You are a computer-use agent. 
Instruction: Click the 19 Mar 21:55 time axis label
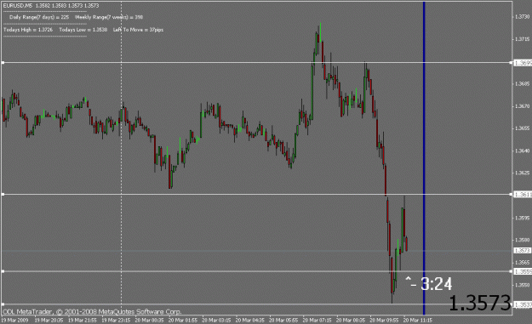point(82,320)
